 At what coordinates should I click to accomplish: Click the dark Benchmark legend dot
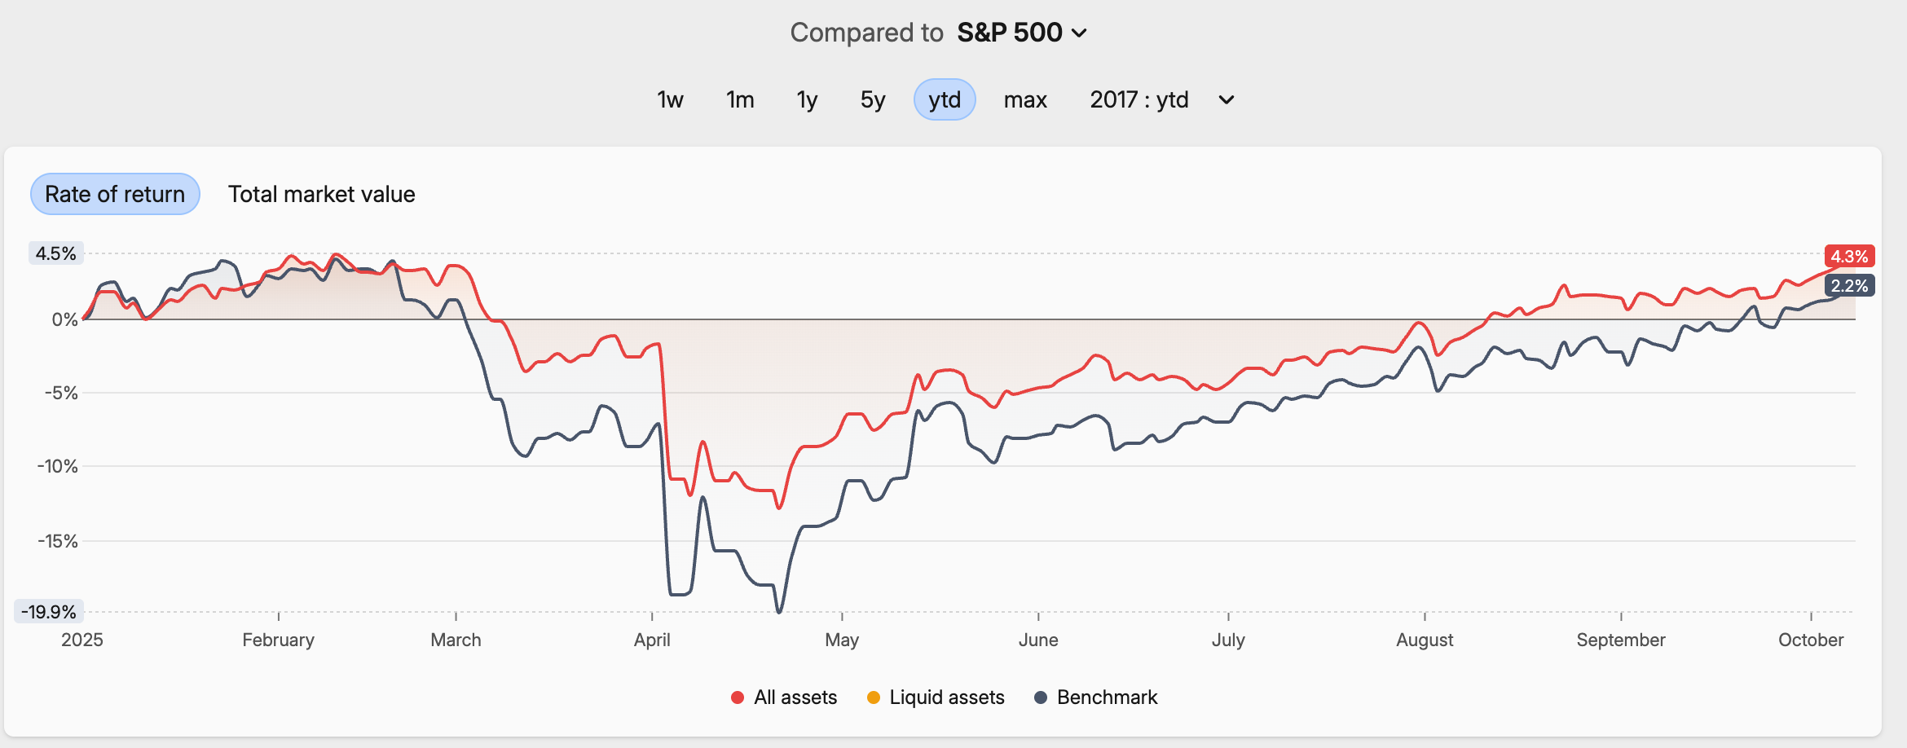point(1041,697)
